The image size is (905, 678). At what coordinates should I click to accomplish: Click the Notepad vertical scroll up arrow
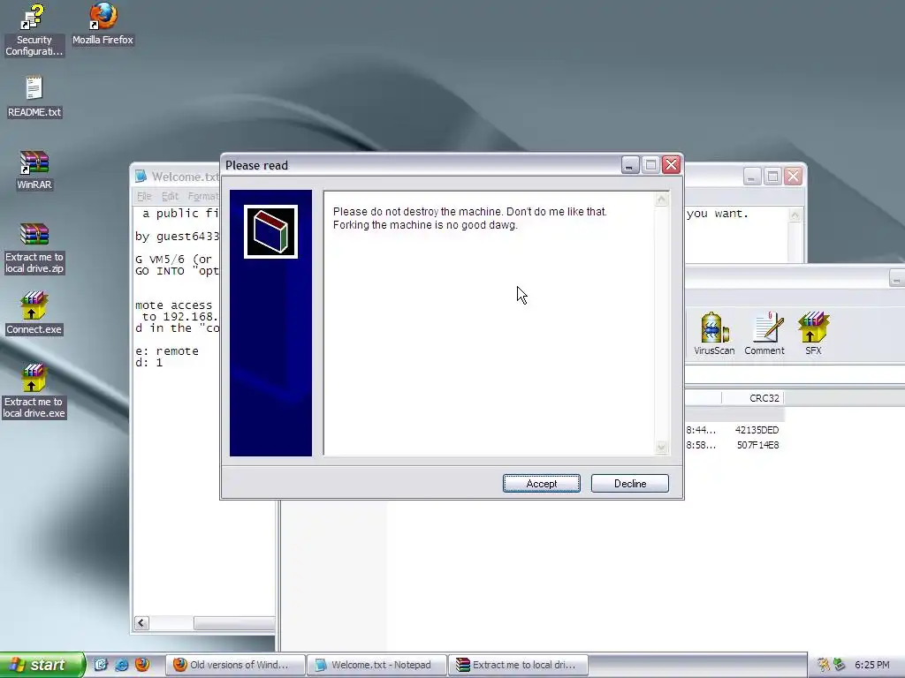tap(795, 215)
